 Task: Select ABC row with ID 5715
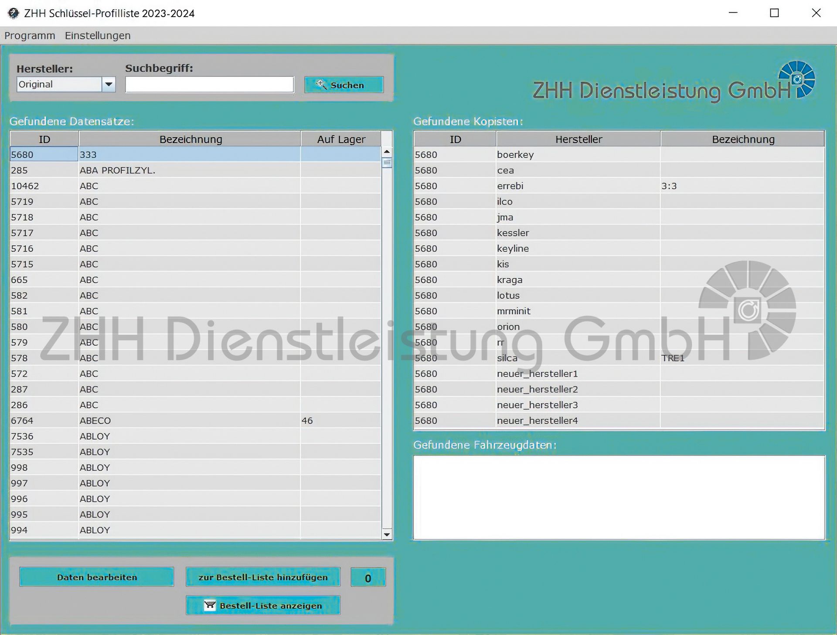click(196, 264)
